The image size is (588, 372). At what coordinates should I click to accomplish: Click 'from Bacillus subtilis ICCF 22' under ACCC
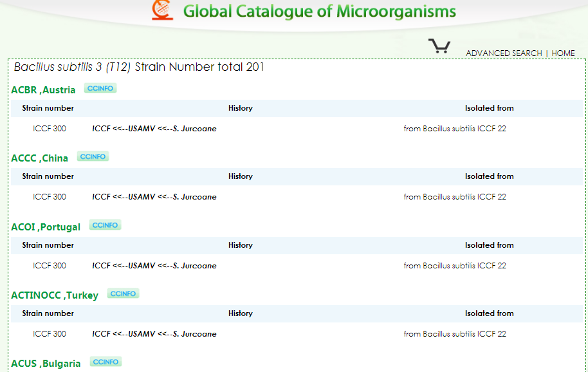(455, 197)
